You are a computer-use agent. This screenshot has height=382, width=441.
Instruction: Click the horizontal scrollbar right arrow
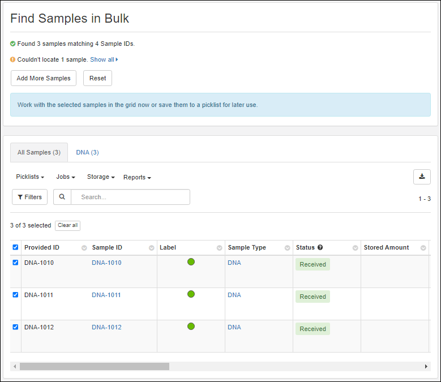click(426, 367)
